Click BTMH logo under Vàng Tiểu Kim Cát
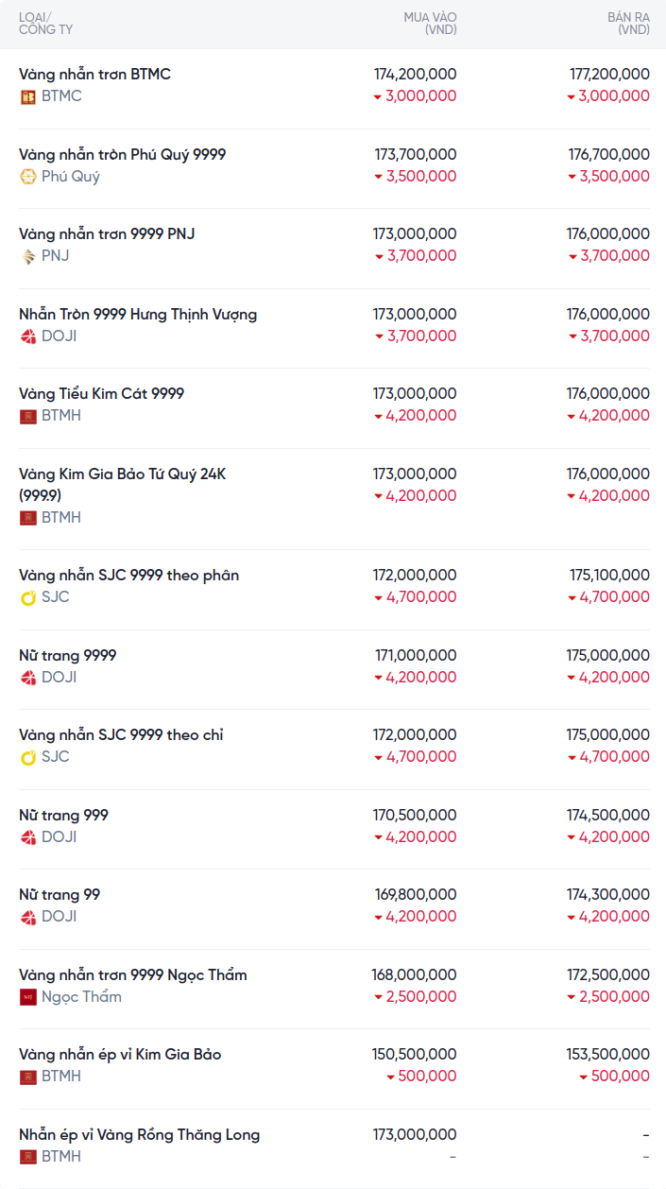 click(28, 416)
